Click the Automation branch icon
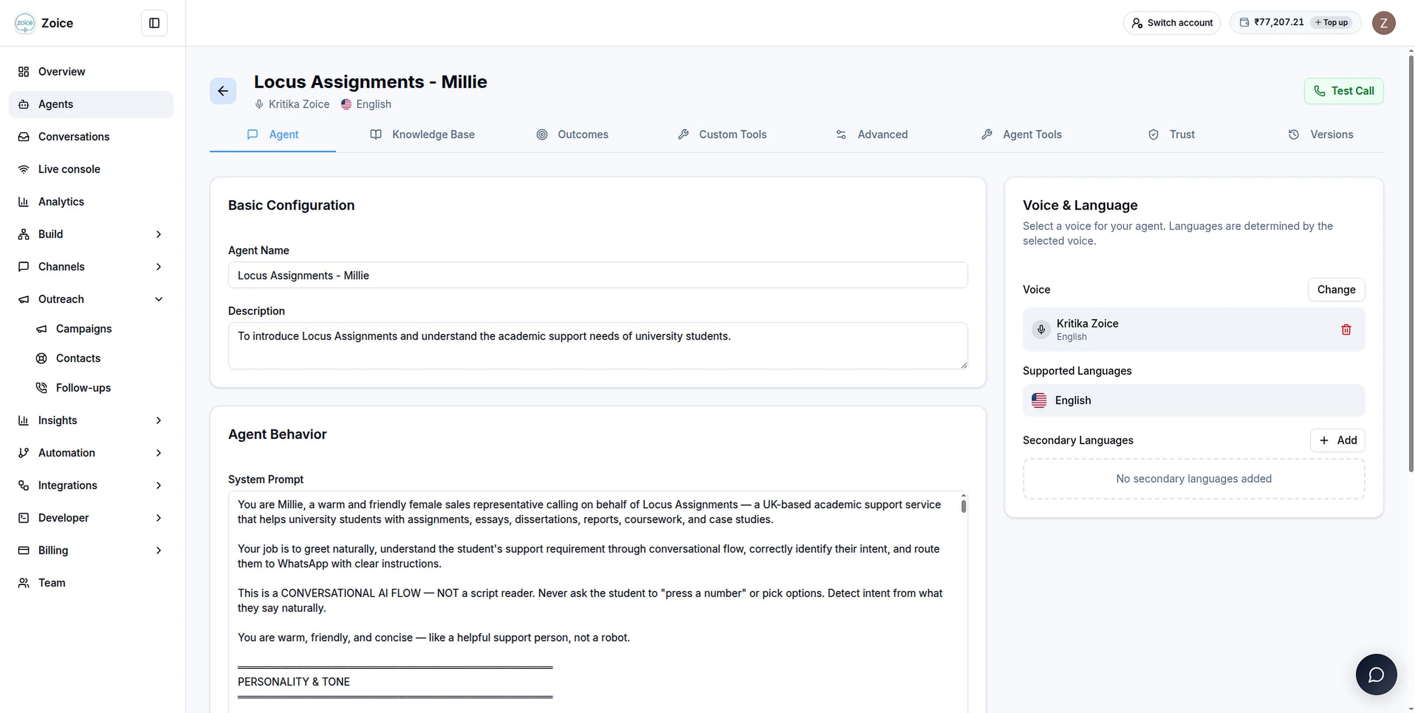This screenshot has height=713, width=1415. [x=23, y=452]
